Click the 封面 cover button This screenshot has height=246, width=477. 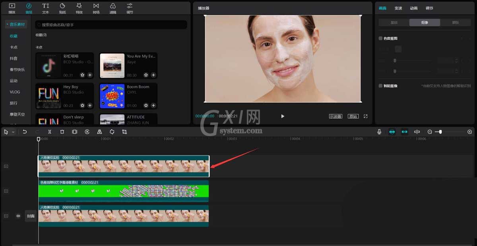[31, 216]
